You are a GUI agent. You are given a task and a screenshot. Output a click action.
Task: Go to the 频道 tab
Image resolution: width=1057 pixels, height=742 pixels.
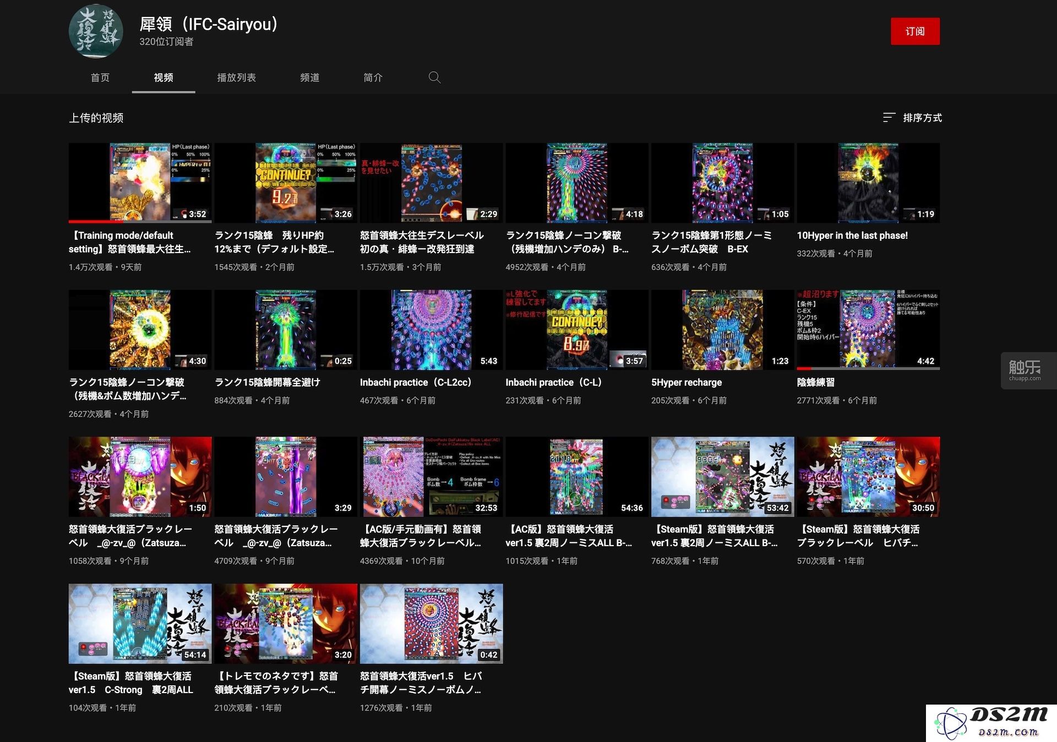(310, 78)
